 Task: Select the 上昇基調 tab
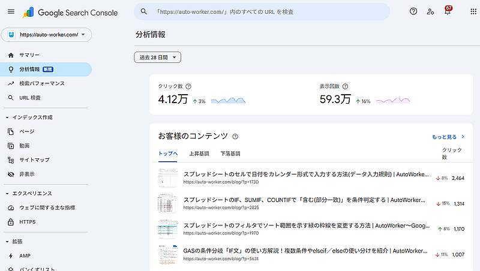click(x=199, y=153)
